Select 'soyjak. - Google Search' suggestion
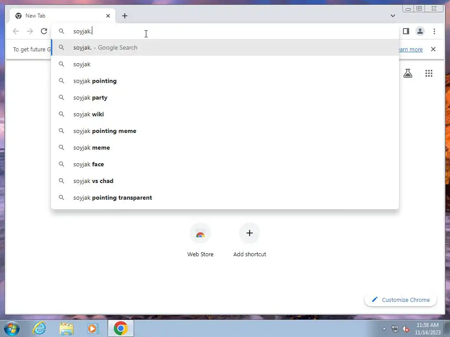This screenshot has width=450, height=337. pos(225,47)
